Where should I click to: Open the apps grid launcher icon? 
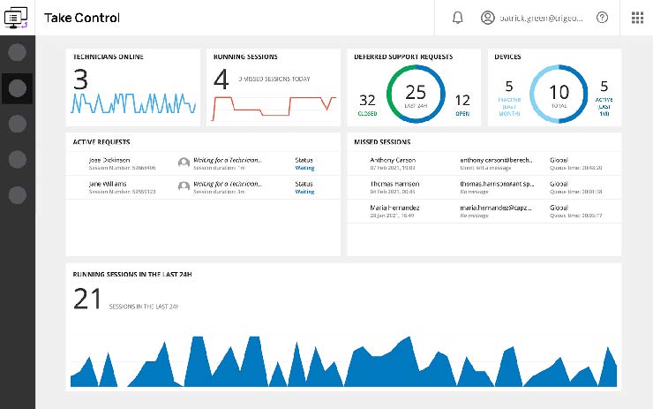pos(637,18)
